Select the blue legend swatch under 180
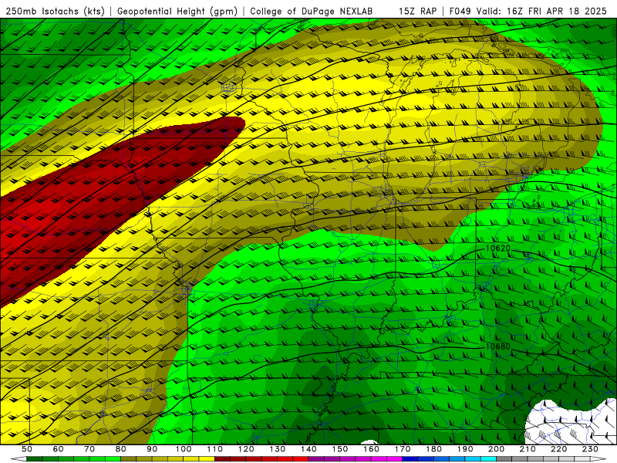 (x=441, y=459)
